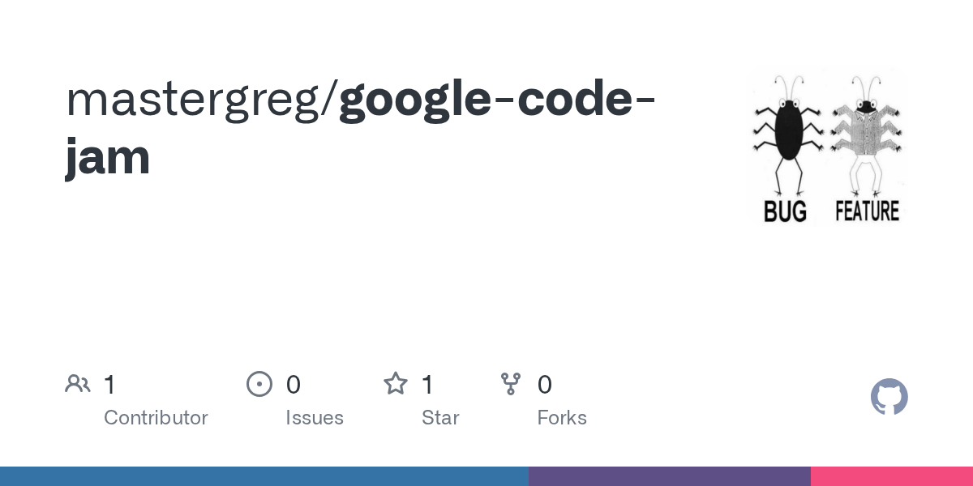
Task: Click the Star outline icon
Action: 395,384
